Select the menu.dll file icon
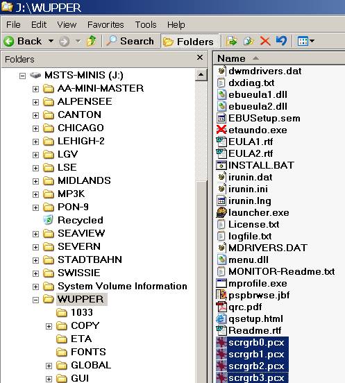This screenshot has width=345, height=383. coord(221,259)
